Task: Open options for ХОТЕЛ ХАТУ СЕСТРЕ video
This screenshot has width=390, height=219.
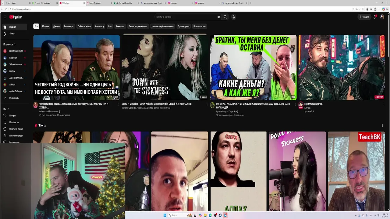Action: [295, 104]
